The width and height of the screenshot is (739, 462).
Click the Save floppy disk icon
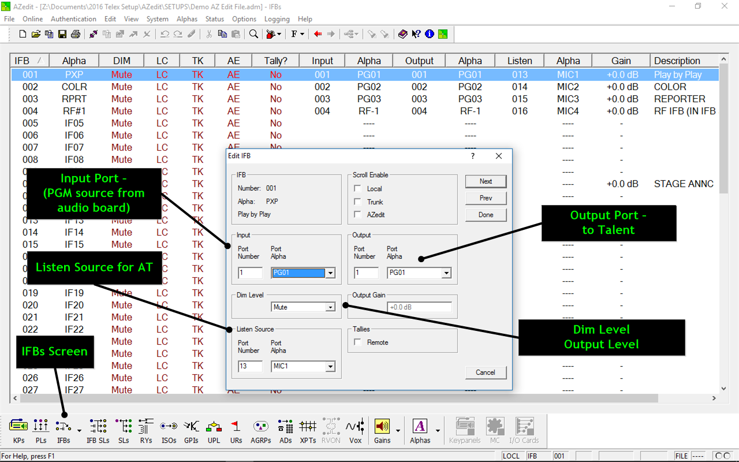(x=62, y=34)
